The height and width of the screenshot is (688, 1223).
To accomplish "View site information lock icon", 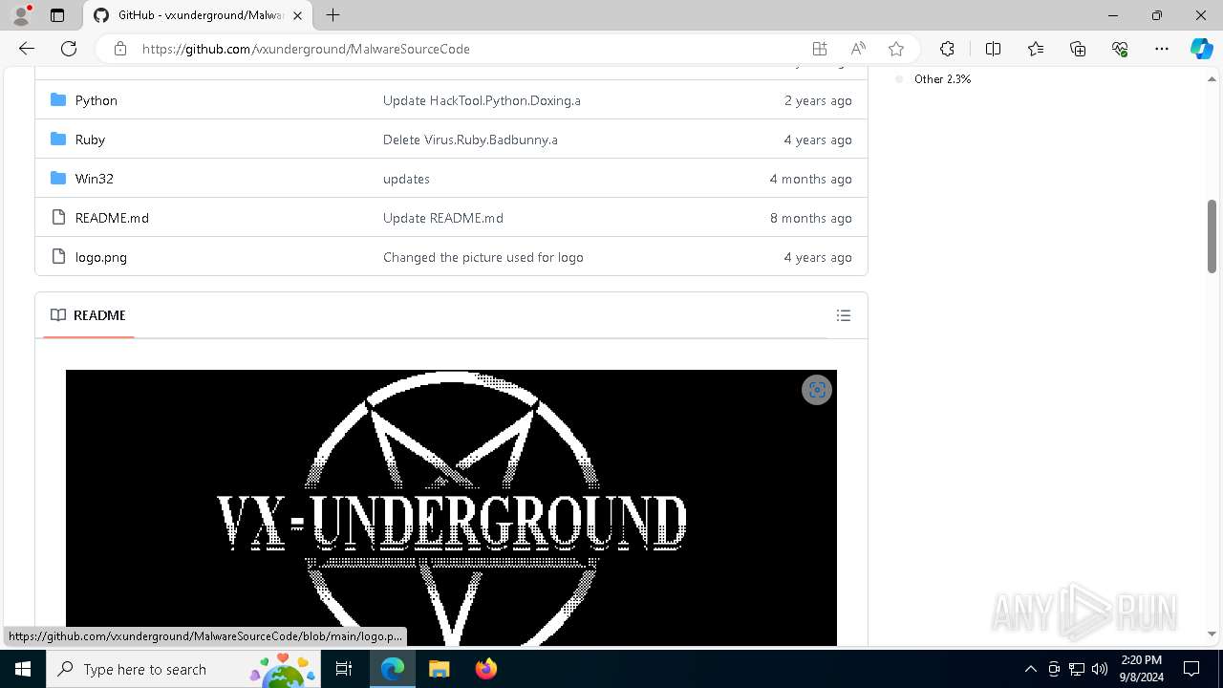I will [120, 49].
